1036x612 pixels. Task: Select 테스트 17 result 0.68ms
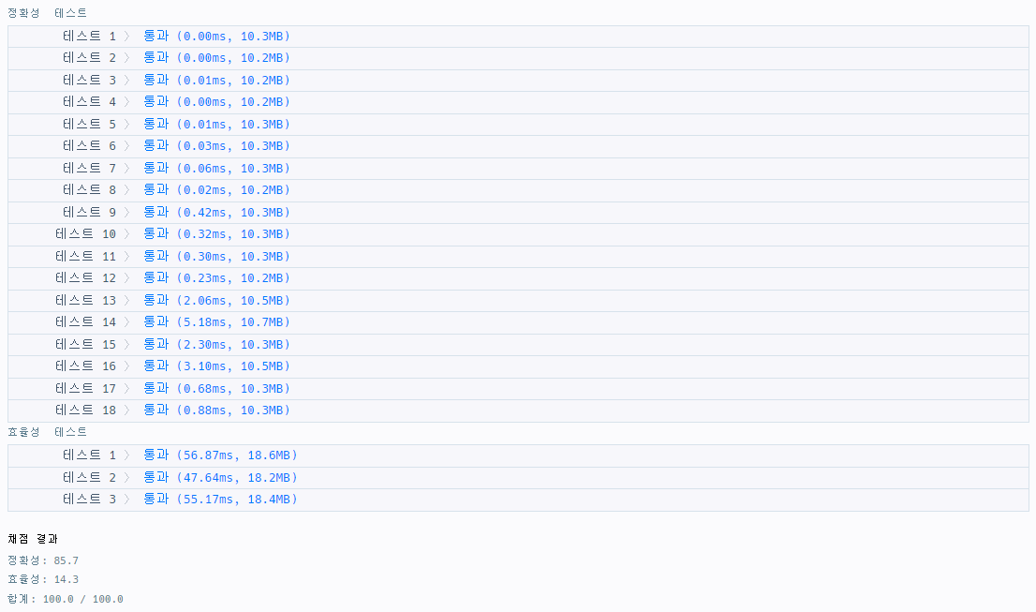(x=216, y=389)
